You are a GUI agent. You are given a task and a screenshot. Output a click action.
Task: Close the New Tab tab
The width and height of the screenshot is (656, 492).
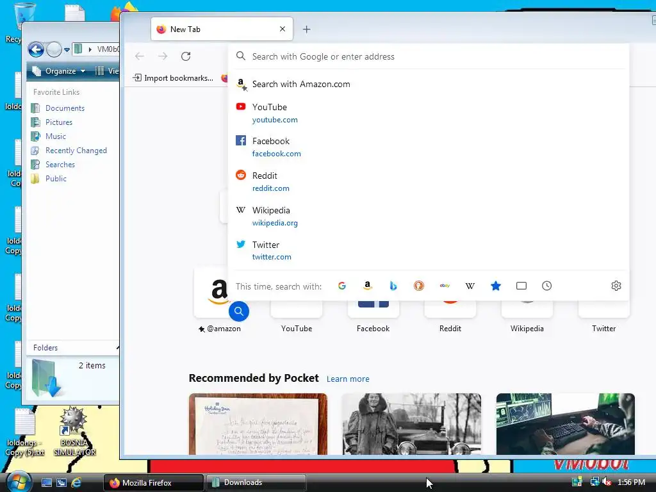(x=283, y=29)
